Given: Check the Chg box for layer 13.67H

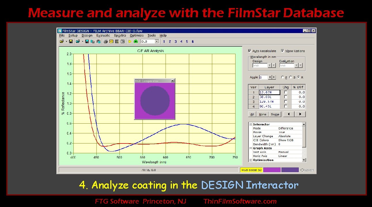Looking at the screenshot, I should [x=286, y=92].
